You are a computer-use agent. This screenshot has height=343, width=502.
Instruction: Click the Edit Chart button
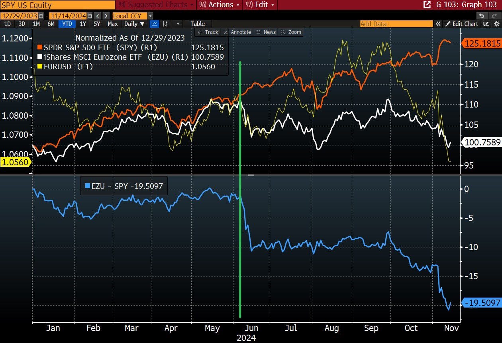pyautogui.click(x=461, y=24)
